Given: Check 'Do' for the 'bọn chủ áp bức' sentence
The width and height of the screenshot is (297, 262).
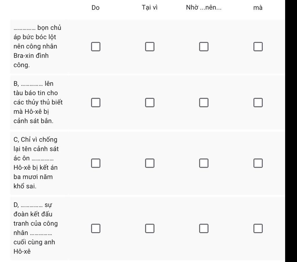Looking at the screenshot, I should pos(96,47).
